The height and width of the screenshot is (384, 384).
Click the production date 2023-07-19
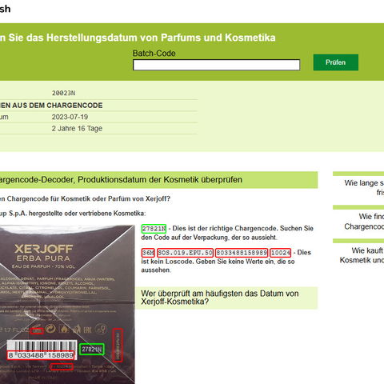(70, 117)
